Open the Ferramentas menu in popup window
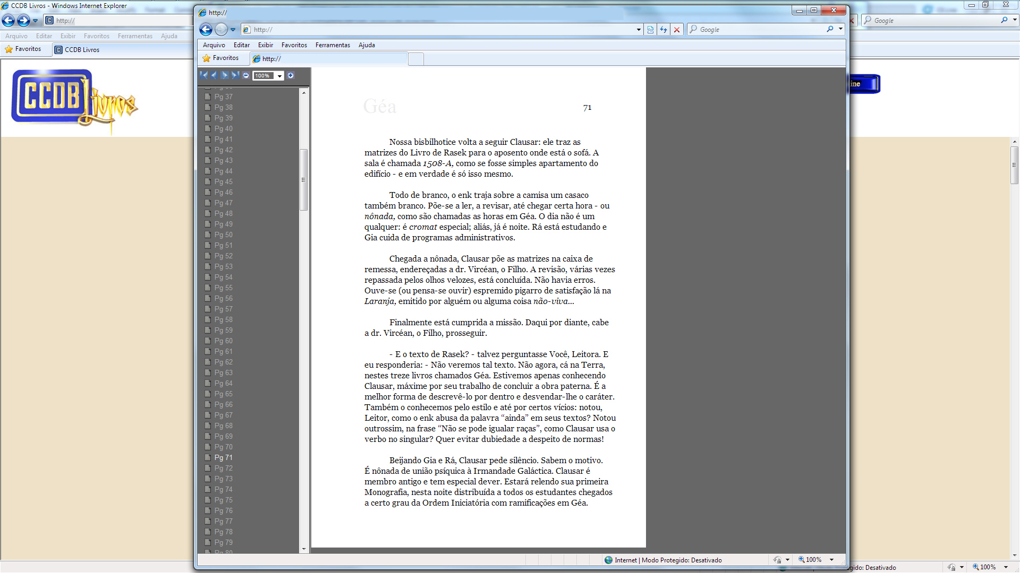1020x573 pixels. [333, 45]
